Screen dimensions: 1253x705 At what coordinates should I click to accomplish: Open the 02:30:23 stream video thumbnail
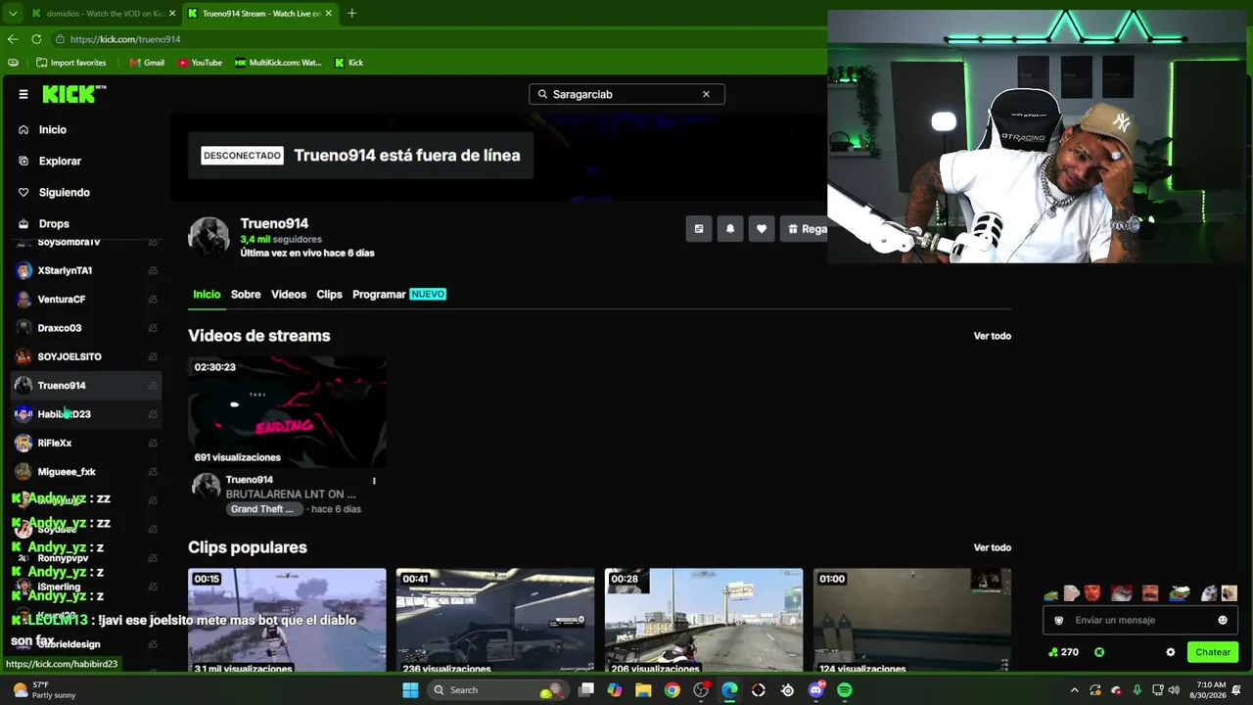pyautogui.click(x=287, y=412)
